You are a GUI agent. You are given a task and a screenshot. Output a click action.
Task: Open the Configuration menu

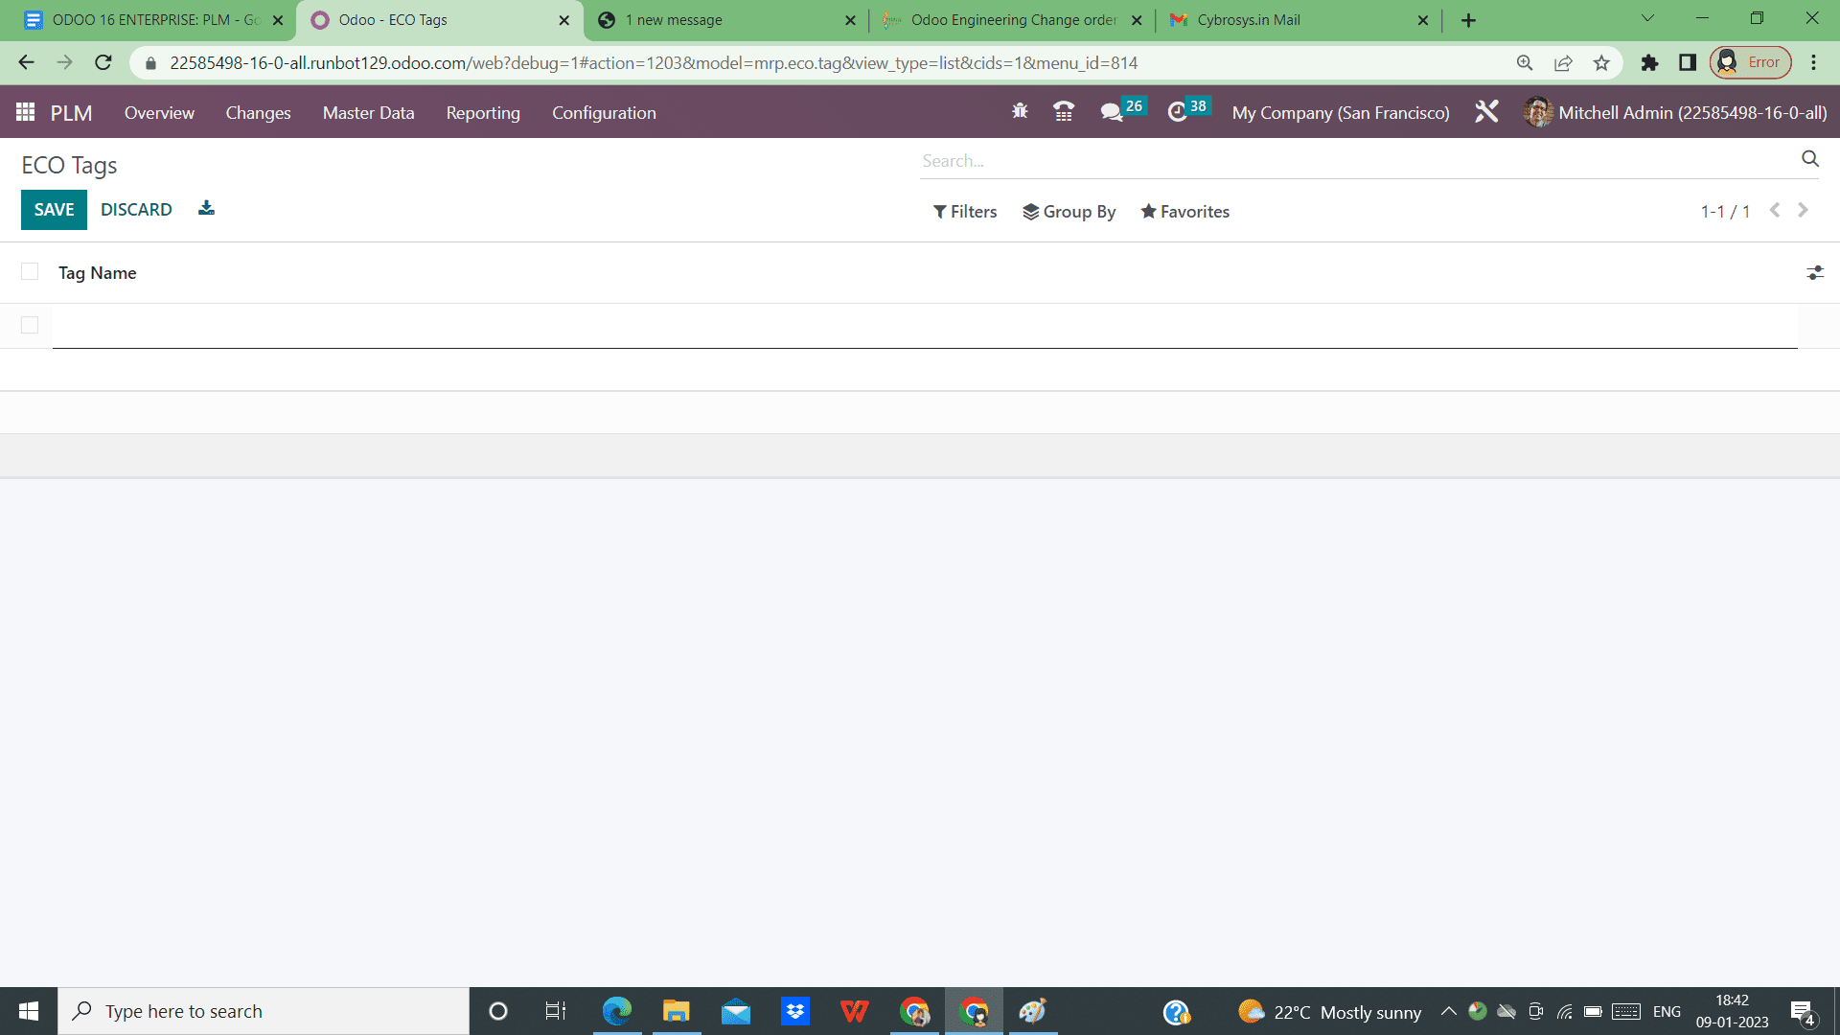tap(604, 112)
